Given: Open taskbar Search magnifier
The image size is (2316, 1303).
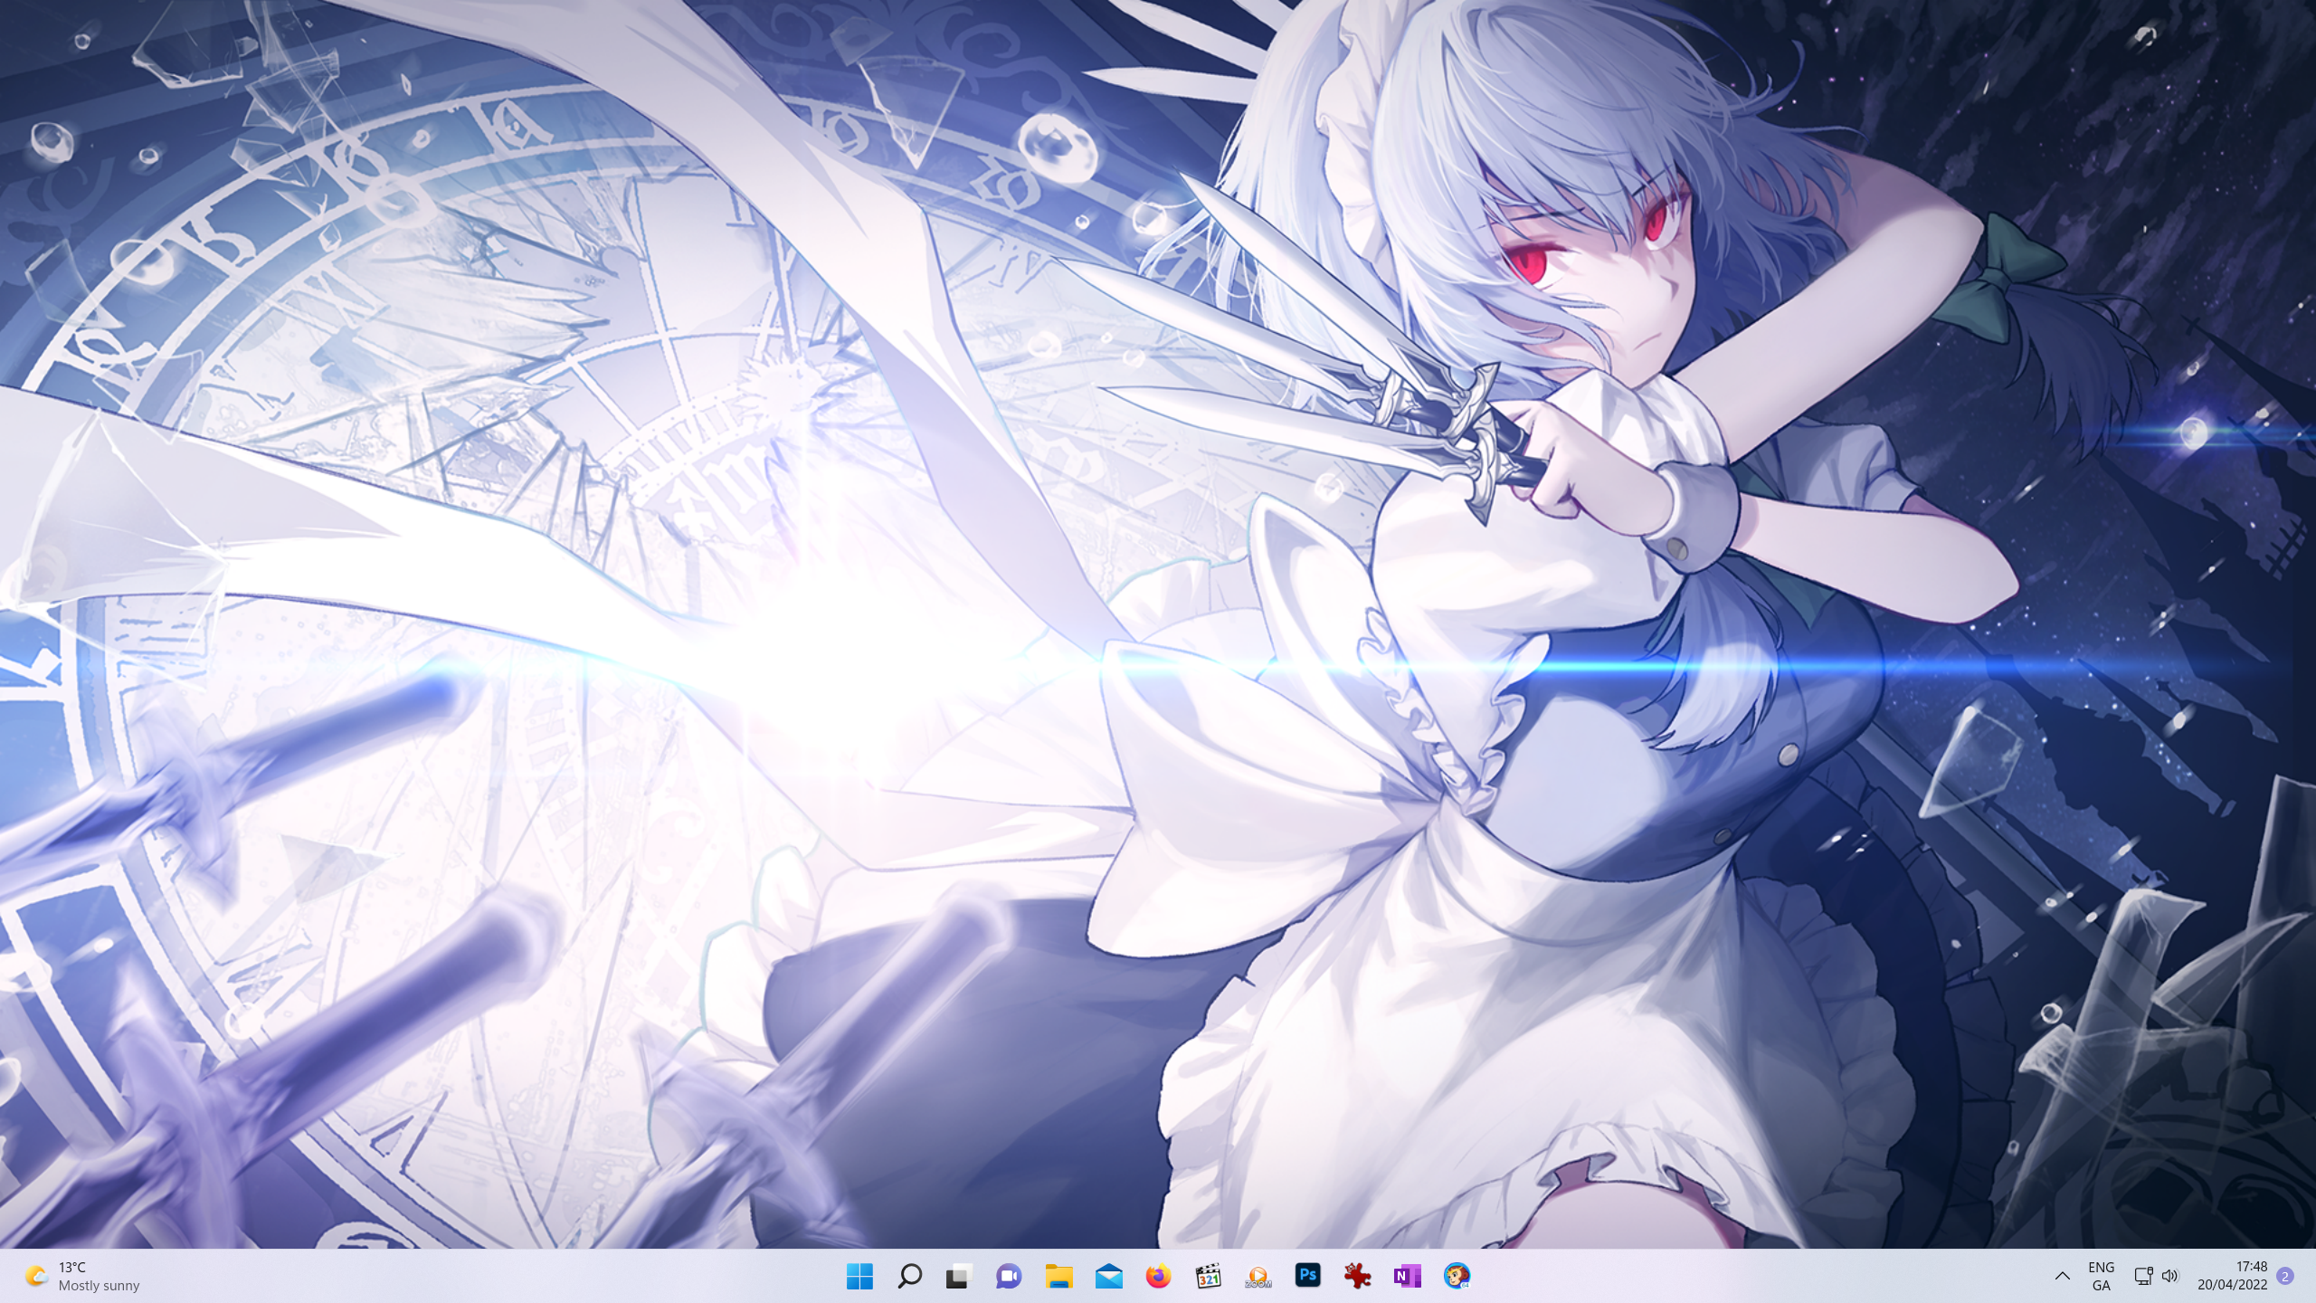Looking at the screenshot, I should click(909, 1276).
